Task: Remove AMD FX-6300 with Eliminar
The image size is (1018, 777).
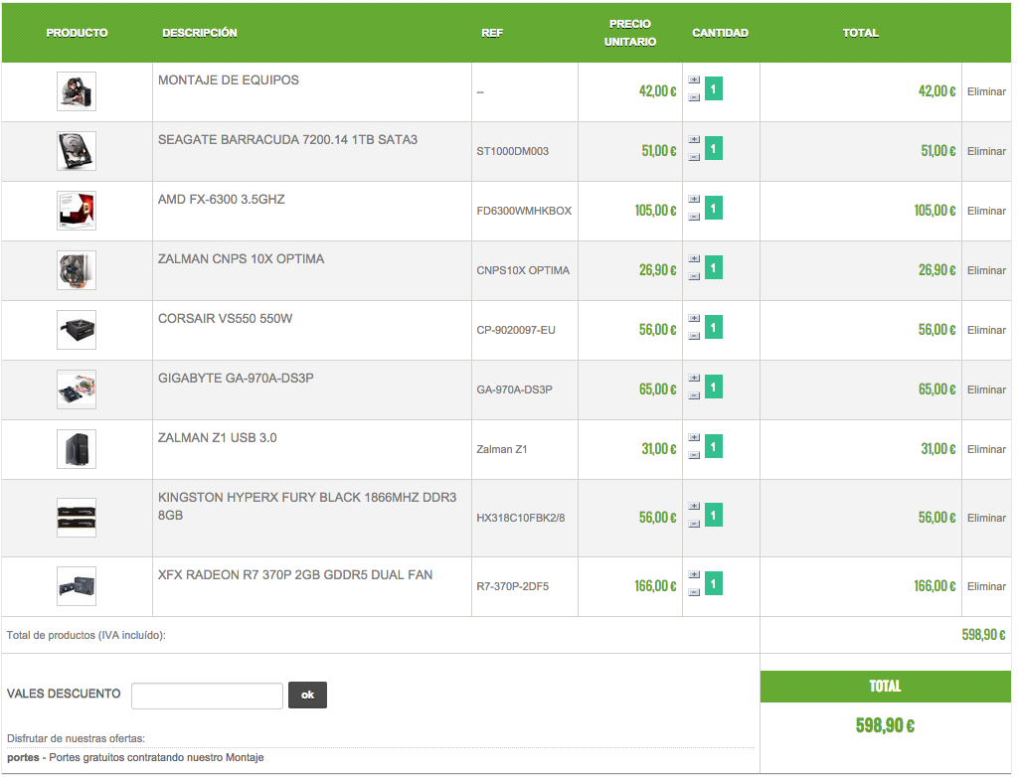Action: (x=986, y=212)
